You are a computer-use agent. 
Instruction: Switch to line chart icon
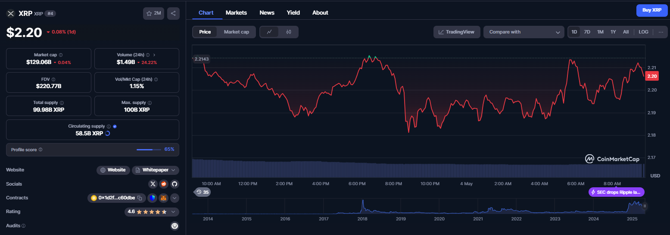(269, 32)
